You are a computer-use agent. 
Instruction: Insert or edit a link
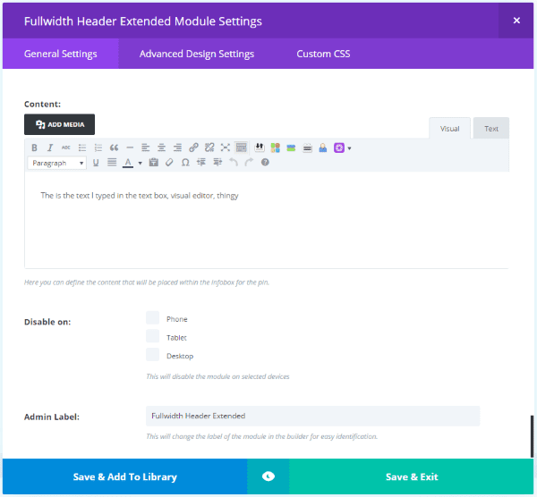(193, 147)
